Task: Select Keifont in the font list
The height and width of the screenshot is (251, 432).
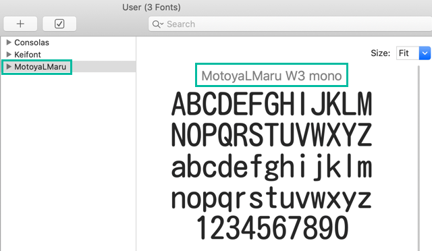Action: click(x=28, y=55)
